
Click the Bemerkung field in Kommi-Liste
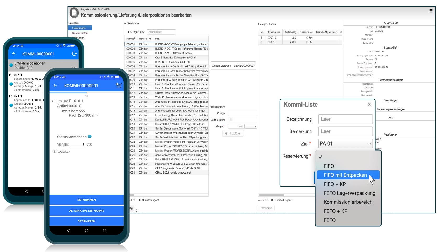point(345,131)
